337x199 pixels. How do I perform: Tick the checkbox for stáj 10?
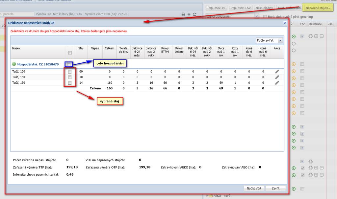[x=70, y=77]
